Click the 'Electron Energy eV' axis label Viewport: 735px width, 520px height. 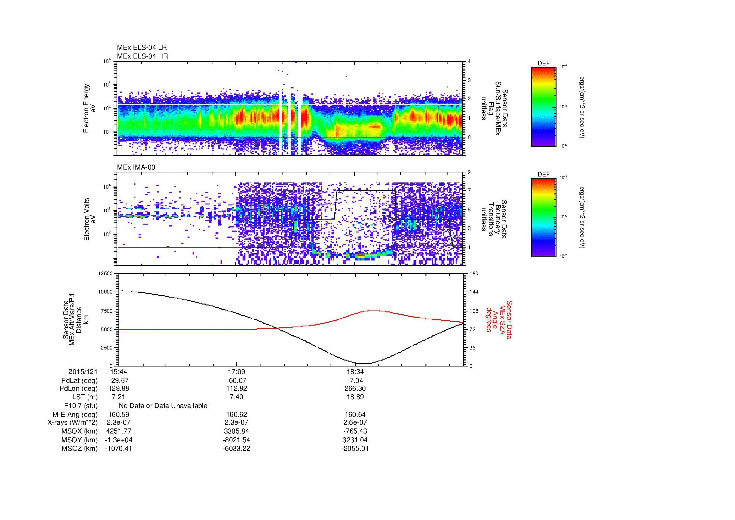pos(89,108)
